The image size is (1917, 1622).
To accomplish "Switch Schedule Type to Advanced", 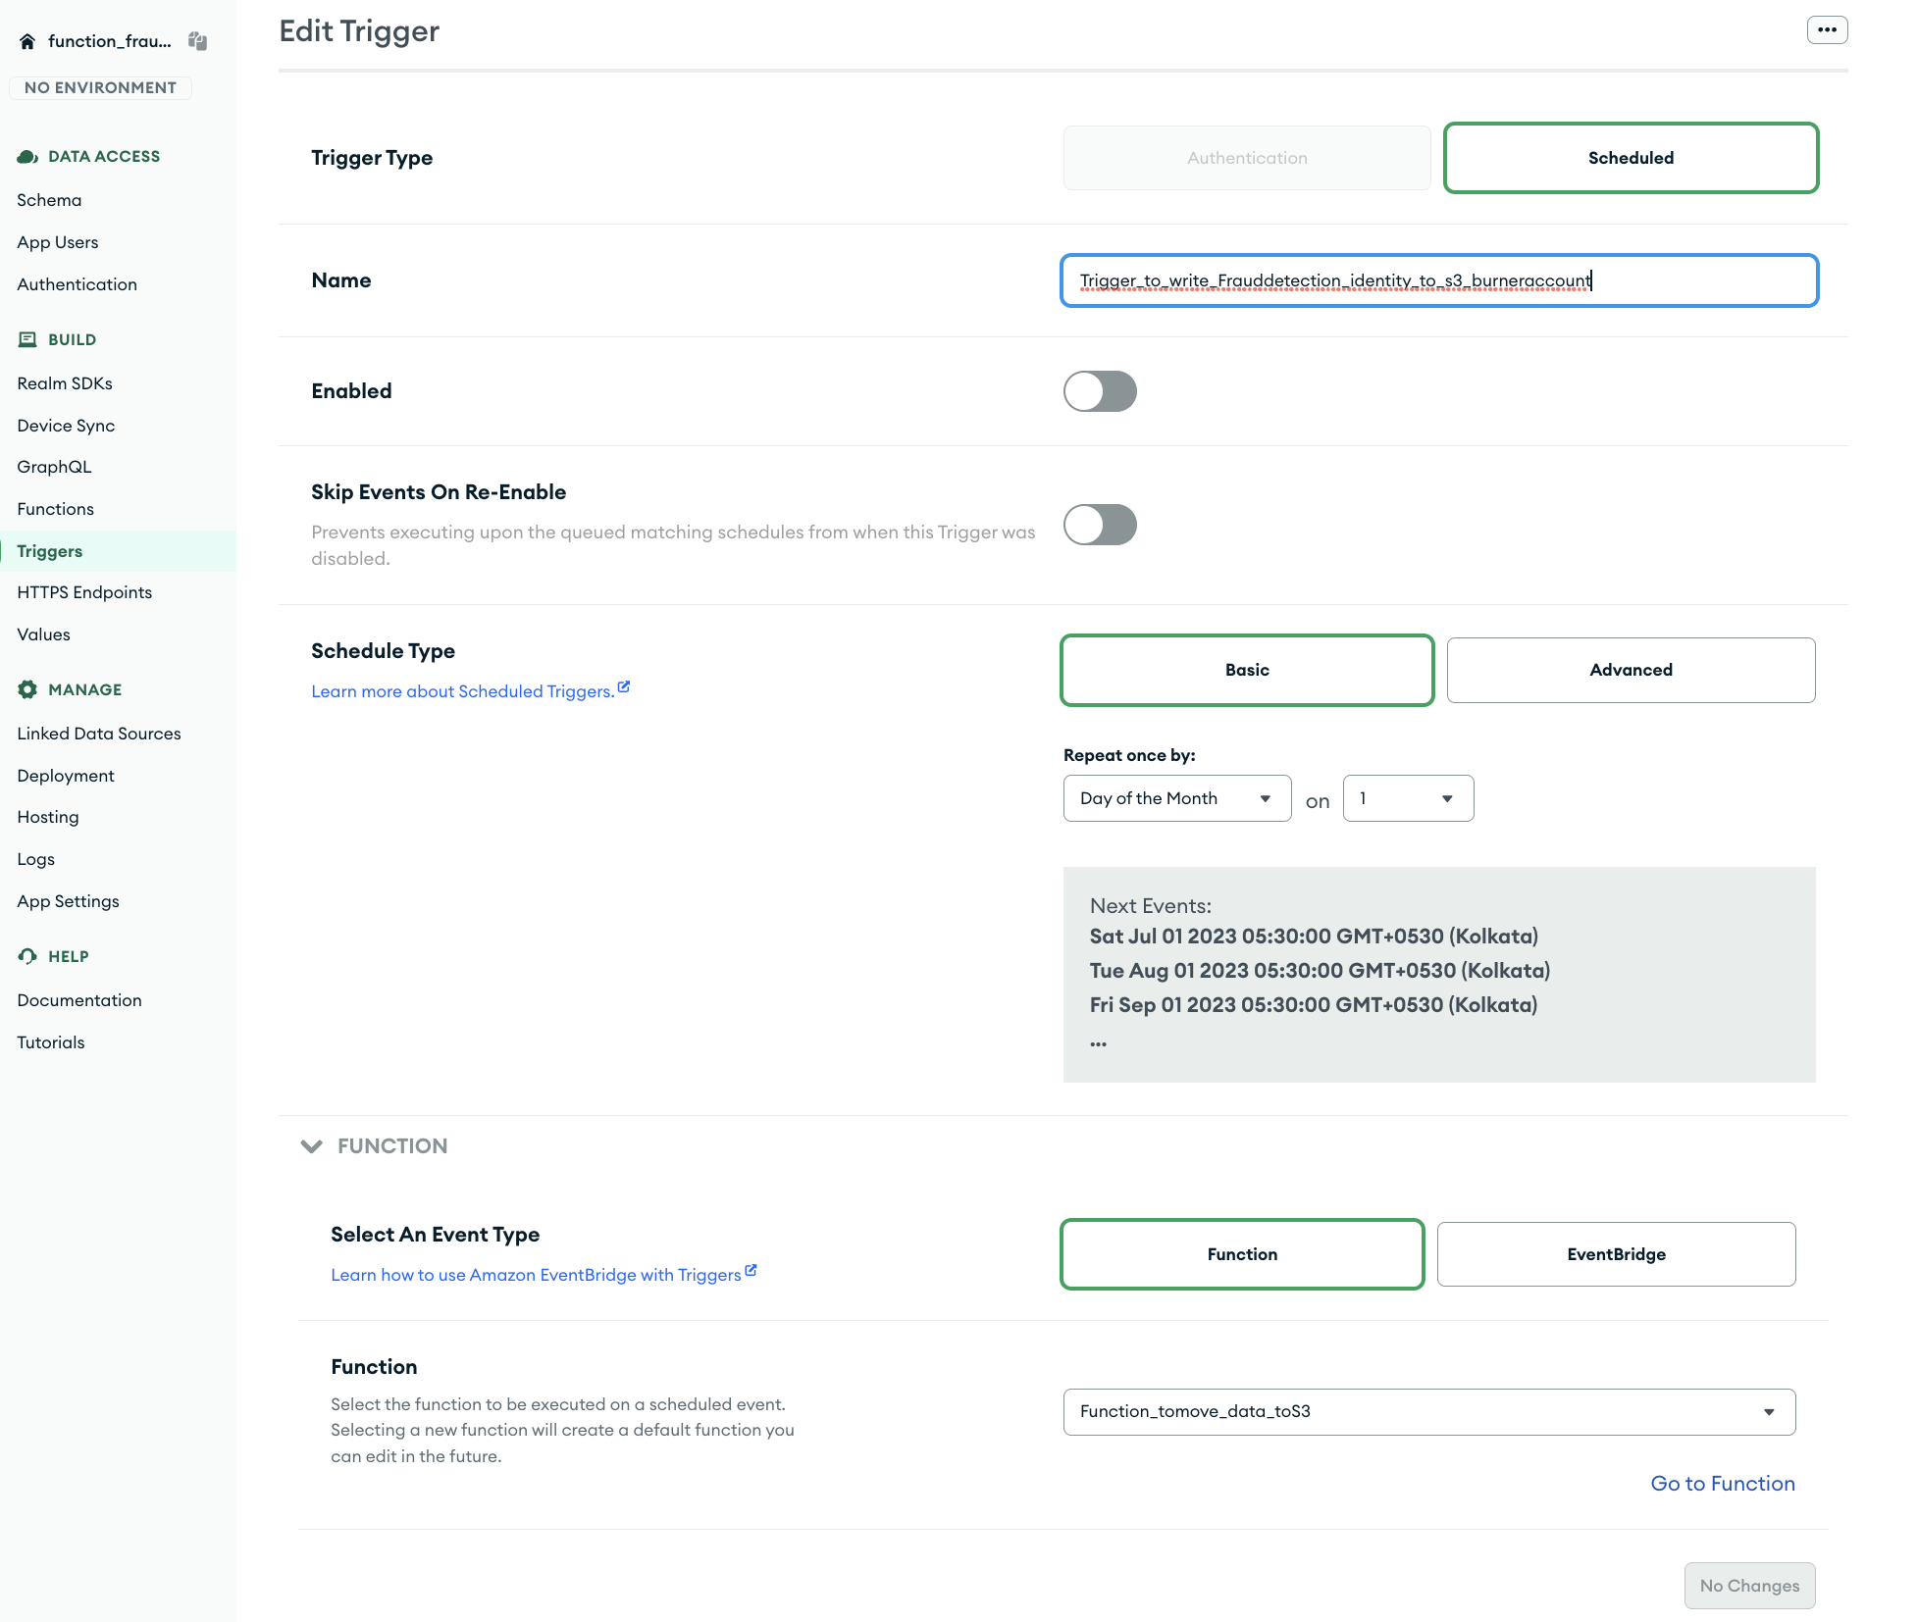I will tap(1630, 670).
